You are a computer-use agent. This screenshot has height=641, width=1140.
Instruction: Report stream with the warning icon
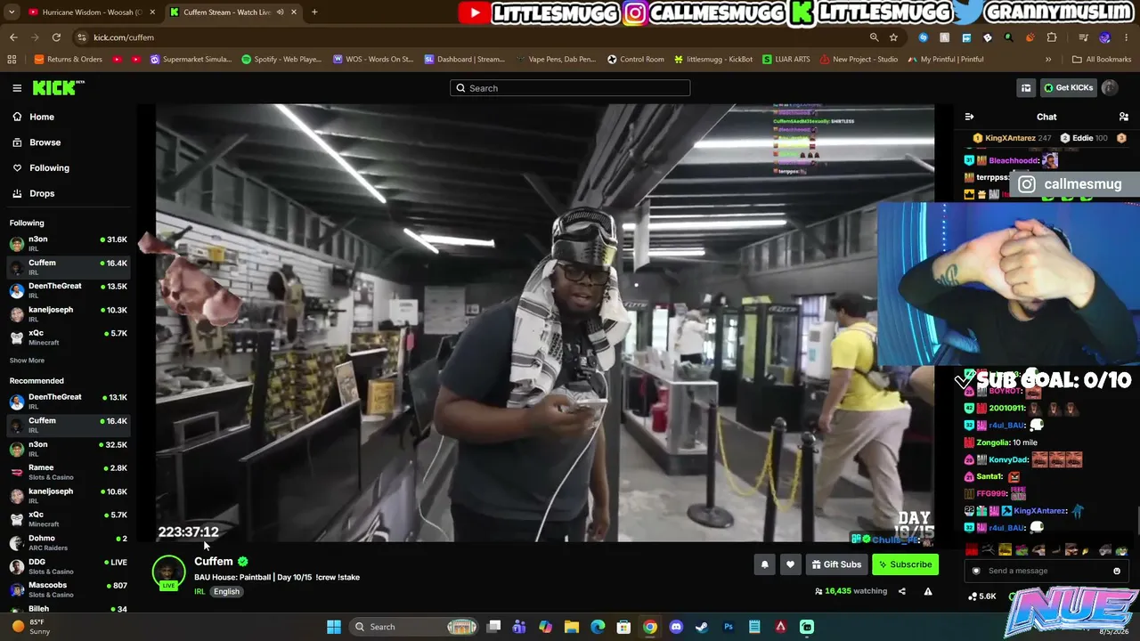927,591
